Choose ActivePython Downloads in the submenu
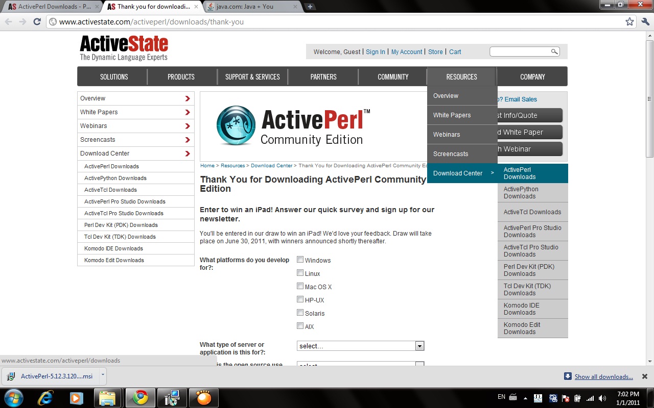Screen dimensions: 654x408 tap(533, 193)
